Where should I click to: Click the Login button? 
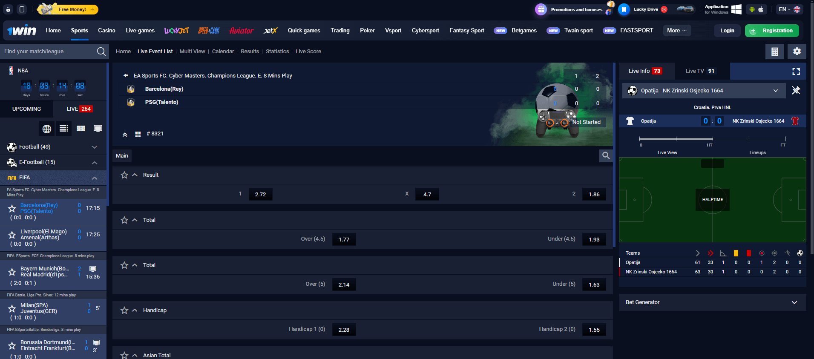click(727, 31)
